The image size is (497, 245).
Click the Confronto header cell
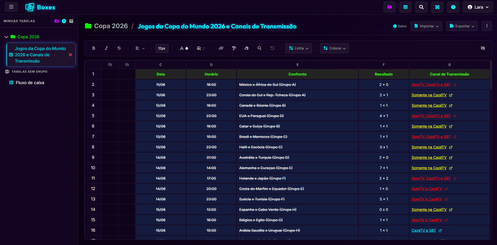click(298, 74)
